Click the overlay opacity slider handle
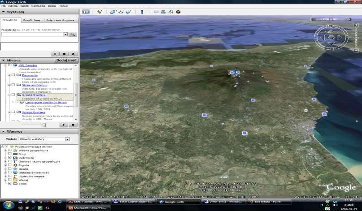Viewport: 362px width, 211px height. tap(44, 125)
